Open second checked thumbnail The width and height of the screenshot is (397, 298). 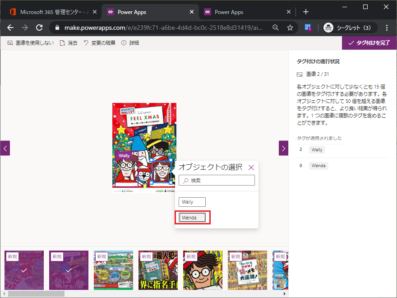click(x=69, y=270)
